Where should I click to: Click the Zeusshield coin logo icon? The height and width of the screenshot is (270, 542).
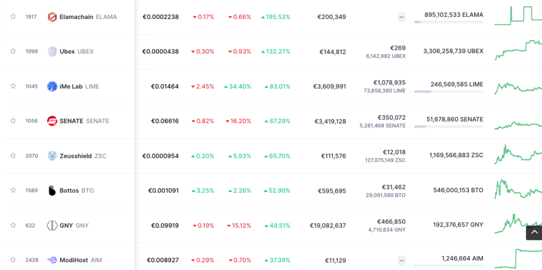[52, 156]
